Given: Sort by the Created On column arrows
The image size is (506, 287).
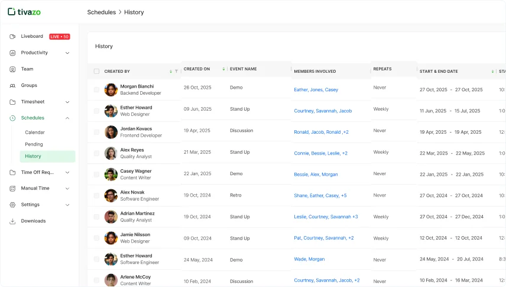Looking at the screenshot, I should tap(223, 69).
